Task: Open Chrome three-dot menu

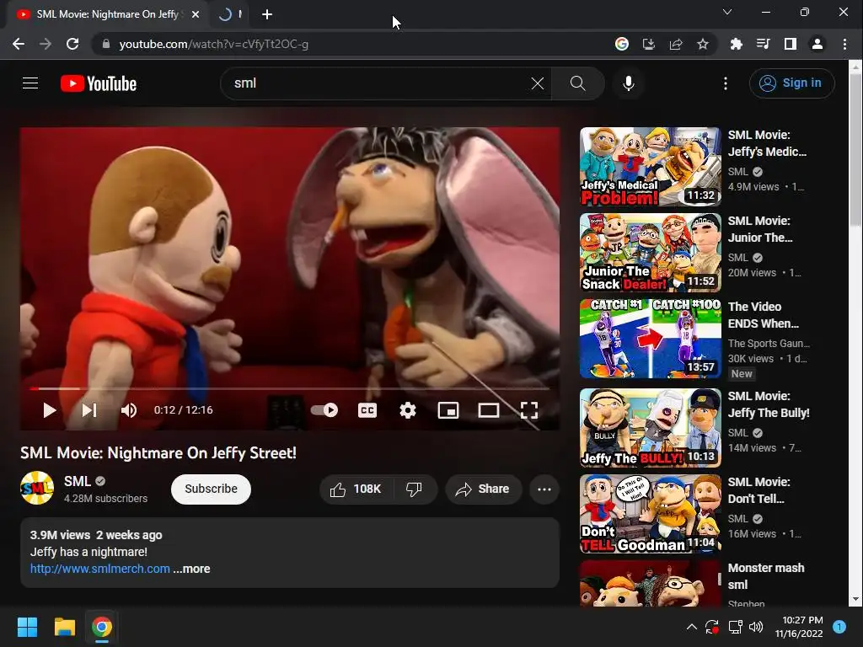Action: click(x=844, y=44)
